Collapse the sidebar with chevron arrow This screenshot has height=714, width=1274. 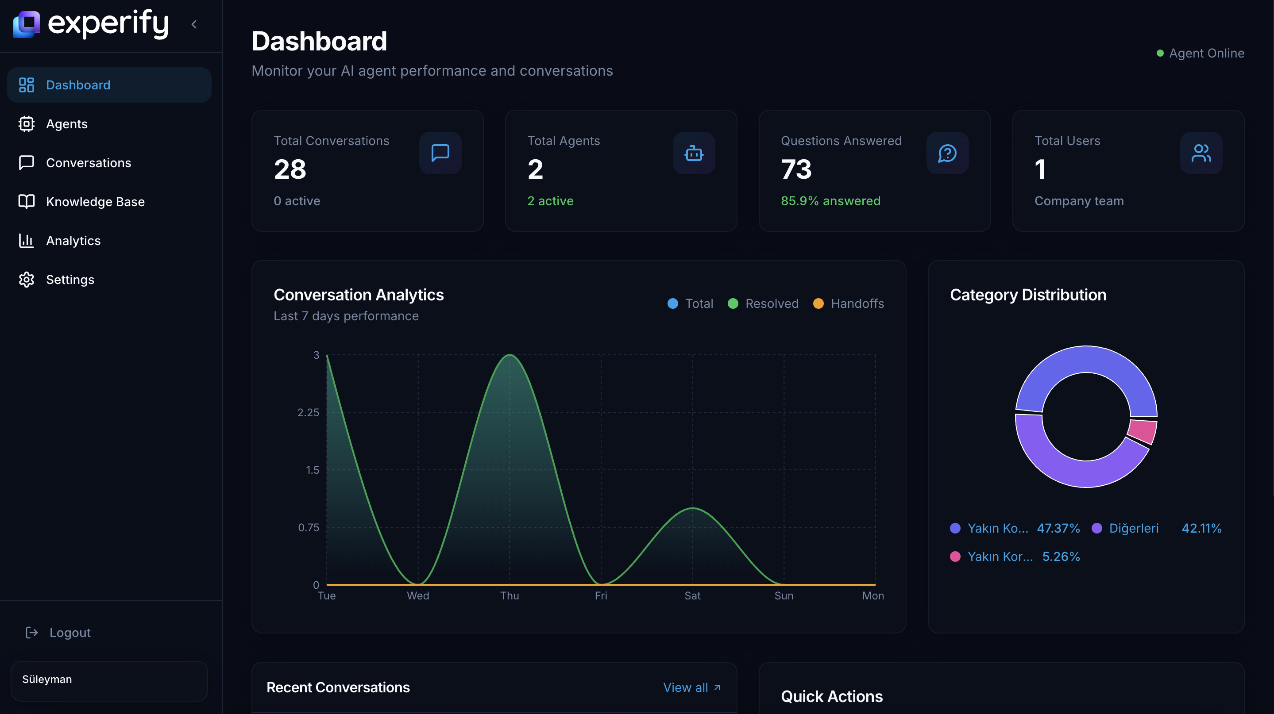click(x=194, y=24)
